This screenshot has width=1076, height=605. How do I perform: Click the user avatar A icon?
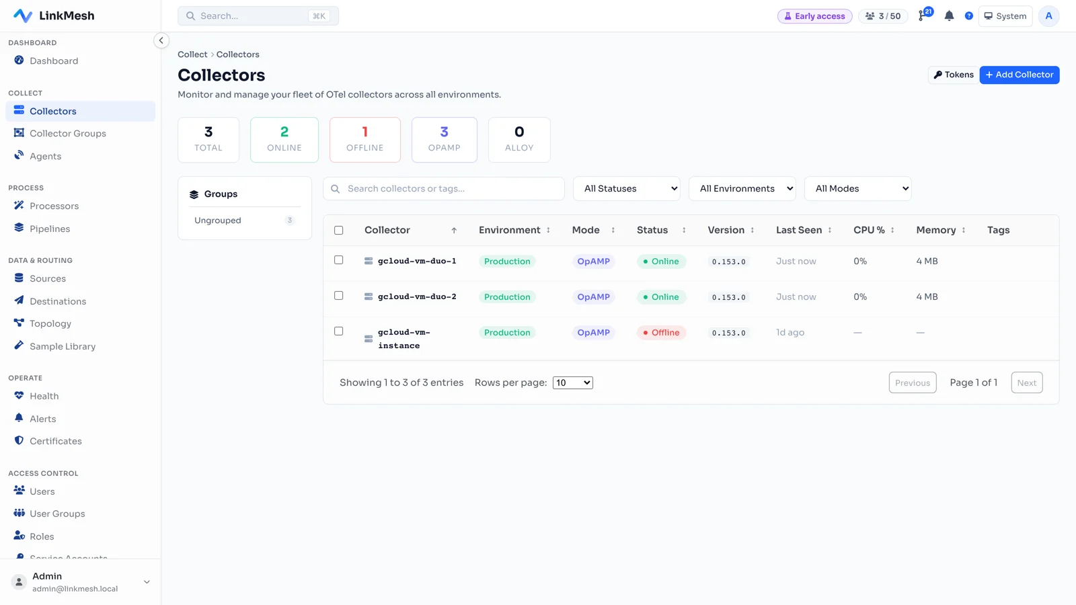pyautogui.click(x=1048, y=15)
